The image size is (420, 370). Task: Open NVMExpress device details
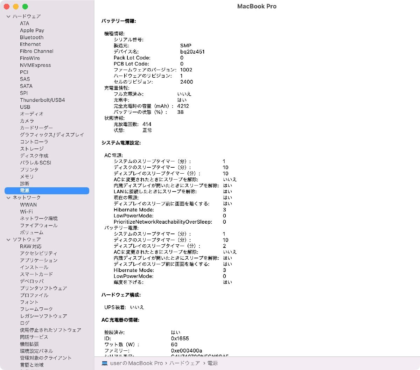click(36, 65)
